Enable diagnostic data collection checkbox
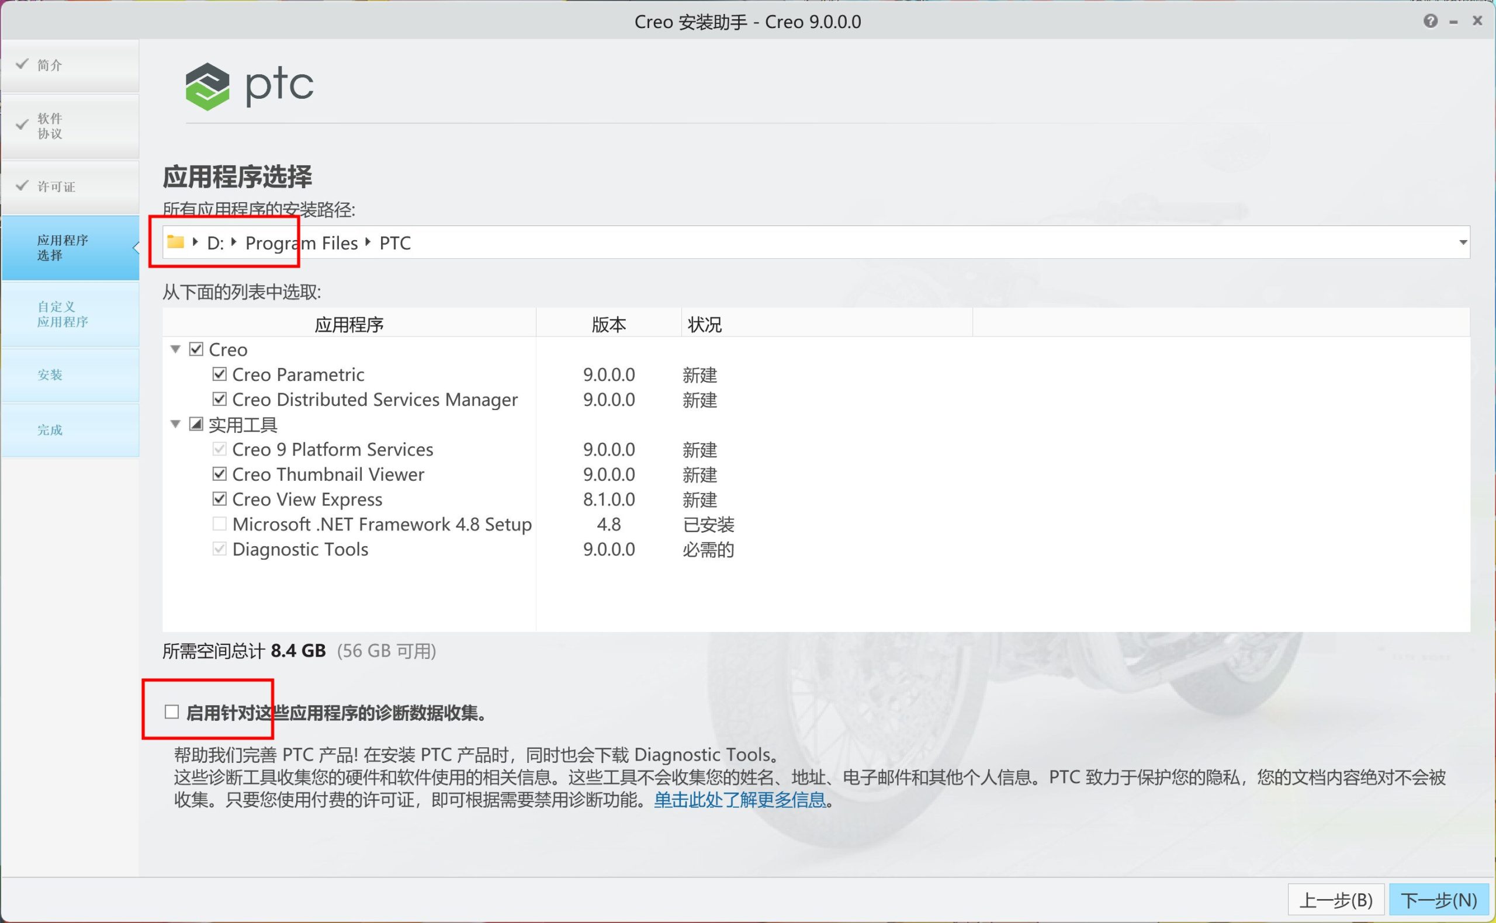This screenshot has height=923, width=1496. pyautogui.click(x=172, y=712)
